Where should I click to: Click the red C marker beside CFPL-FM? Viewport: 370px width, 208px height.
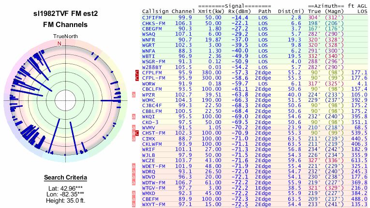click(x=137, y=78)
